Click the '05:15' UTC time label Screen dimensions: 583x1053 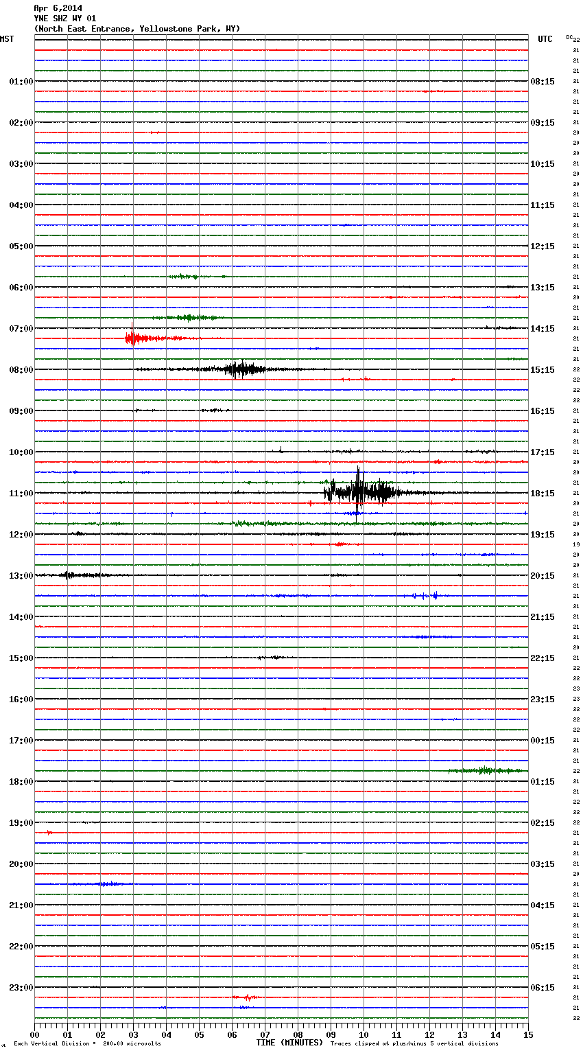click(x=543, y=947)
